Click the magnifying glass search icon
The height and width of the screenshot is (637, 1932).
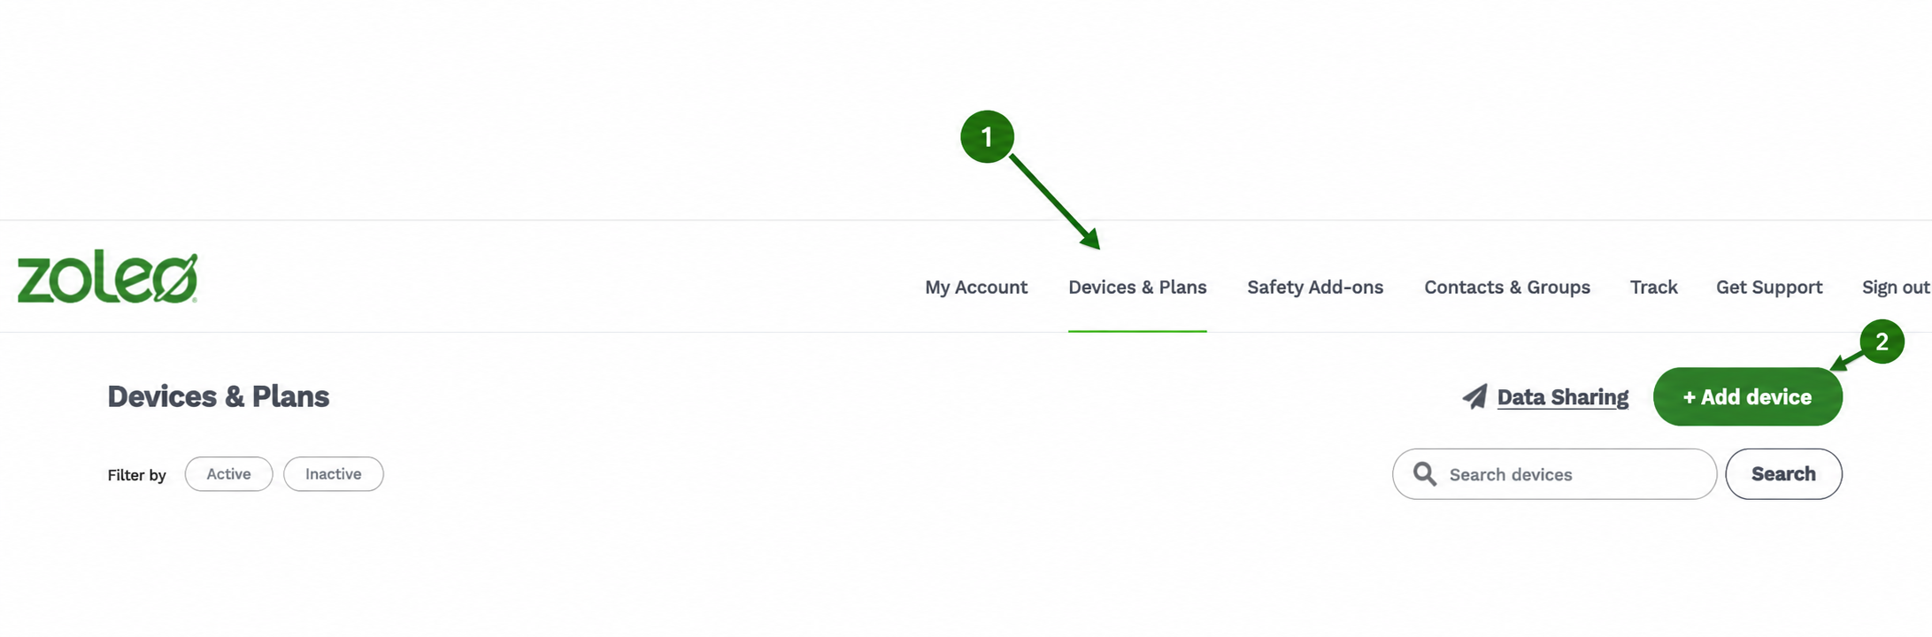pos(1425,474)
